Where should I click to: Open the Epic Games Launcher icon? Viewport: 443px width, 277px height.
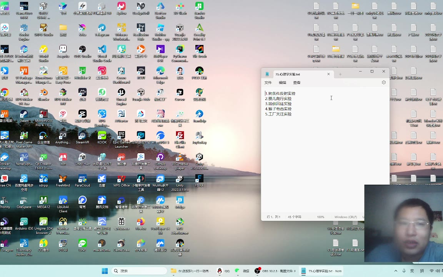point(122,140)
